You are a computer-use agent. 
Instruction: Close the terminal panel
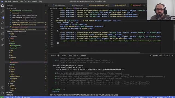[x=173, y=56]
